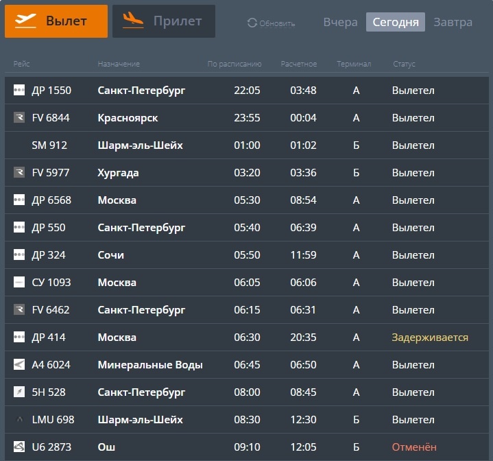This screenshot has width=493, height=461.
Task: Show tomorrow's flights via Завтра
Action: coord(453,23)
